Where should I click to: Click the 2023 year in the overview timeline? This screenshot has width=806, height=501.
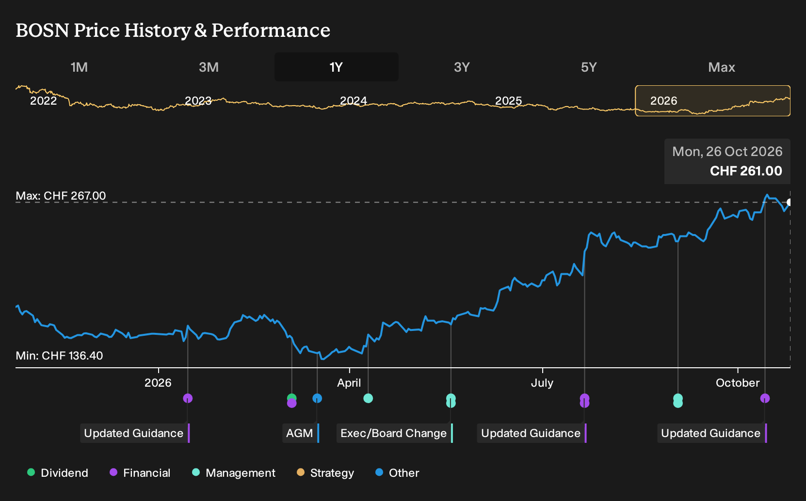click(198, 101)
